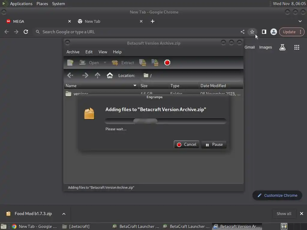The height and width of the screenshot is (230, 307).
Task: Sort by the Type column header
Action: 184,86
